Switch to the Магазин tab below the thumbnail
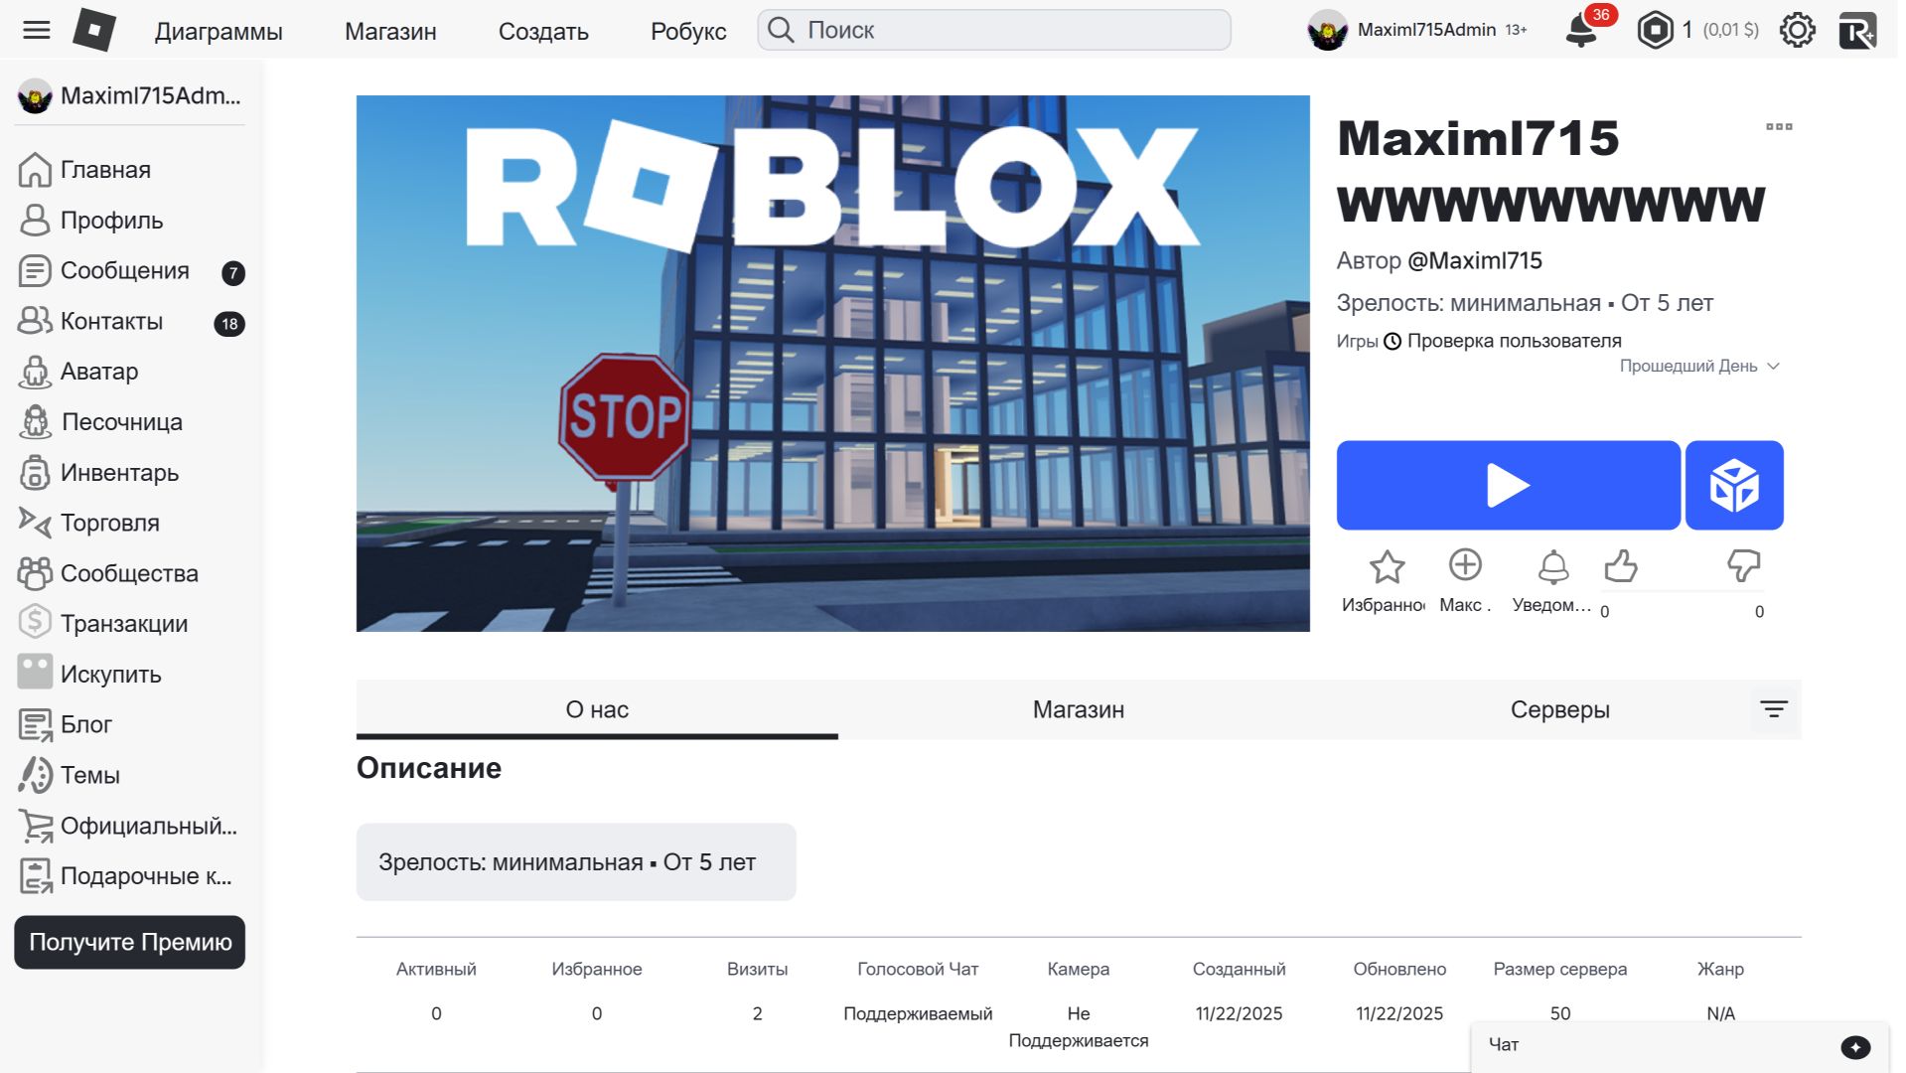 [1079, 709]
